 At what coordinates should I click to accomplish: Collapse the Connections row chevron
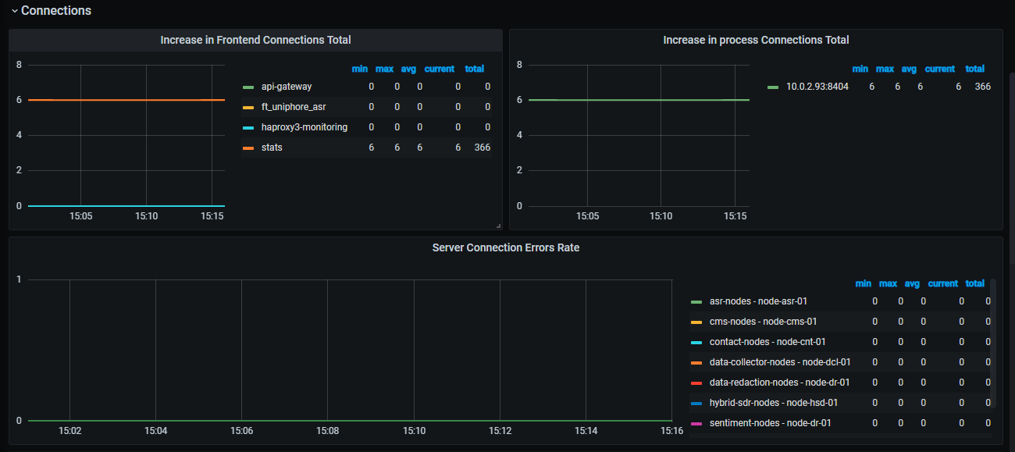point(14,11)
